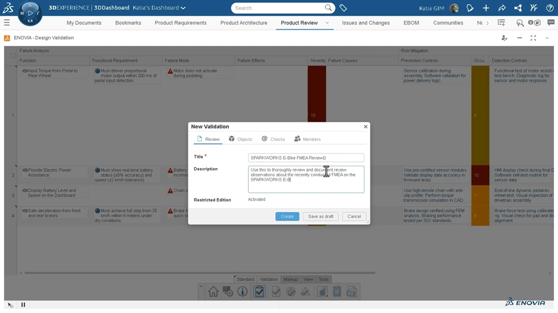Click the target check icon in toolbar
This screenshot has height=313, width=558.
pos(291,292)
